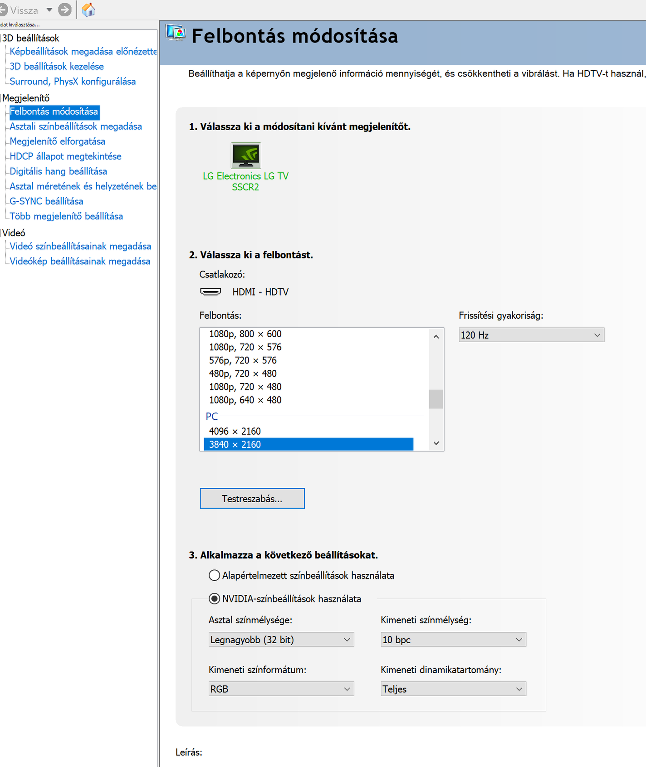Viewport: 646px width, 767px height.
Task: Open Surround, PhysX konfigurálása
Action: pyautogui.click(x=73, y=81)
